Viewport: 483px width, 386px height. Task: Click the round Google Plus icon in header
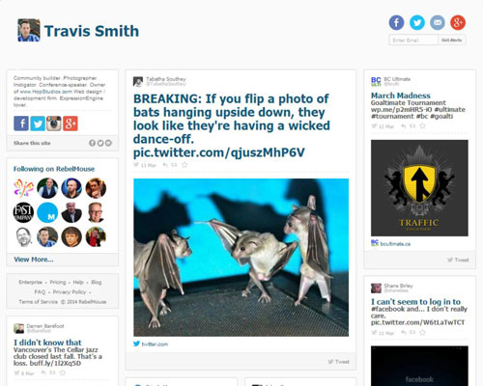458,22
